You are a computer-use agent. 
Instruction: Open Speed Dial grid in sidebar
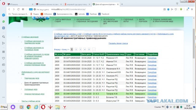pos(3,52)
